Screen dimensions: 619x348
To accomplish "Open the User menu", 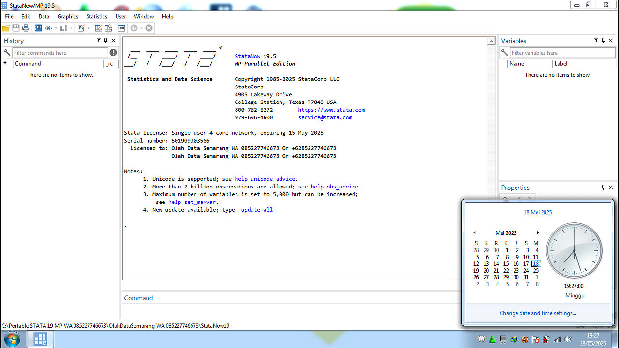I will pos(121,16).
